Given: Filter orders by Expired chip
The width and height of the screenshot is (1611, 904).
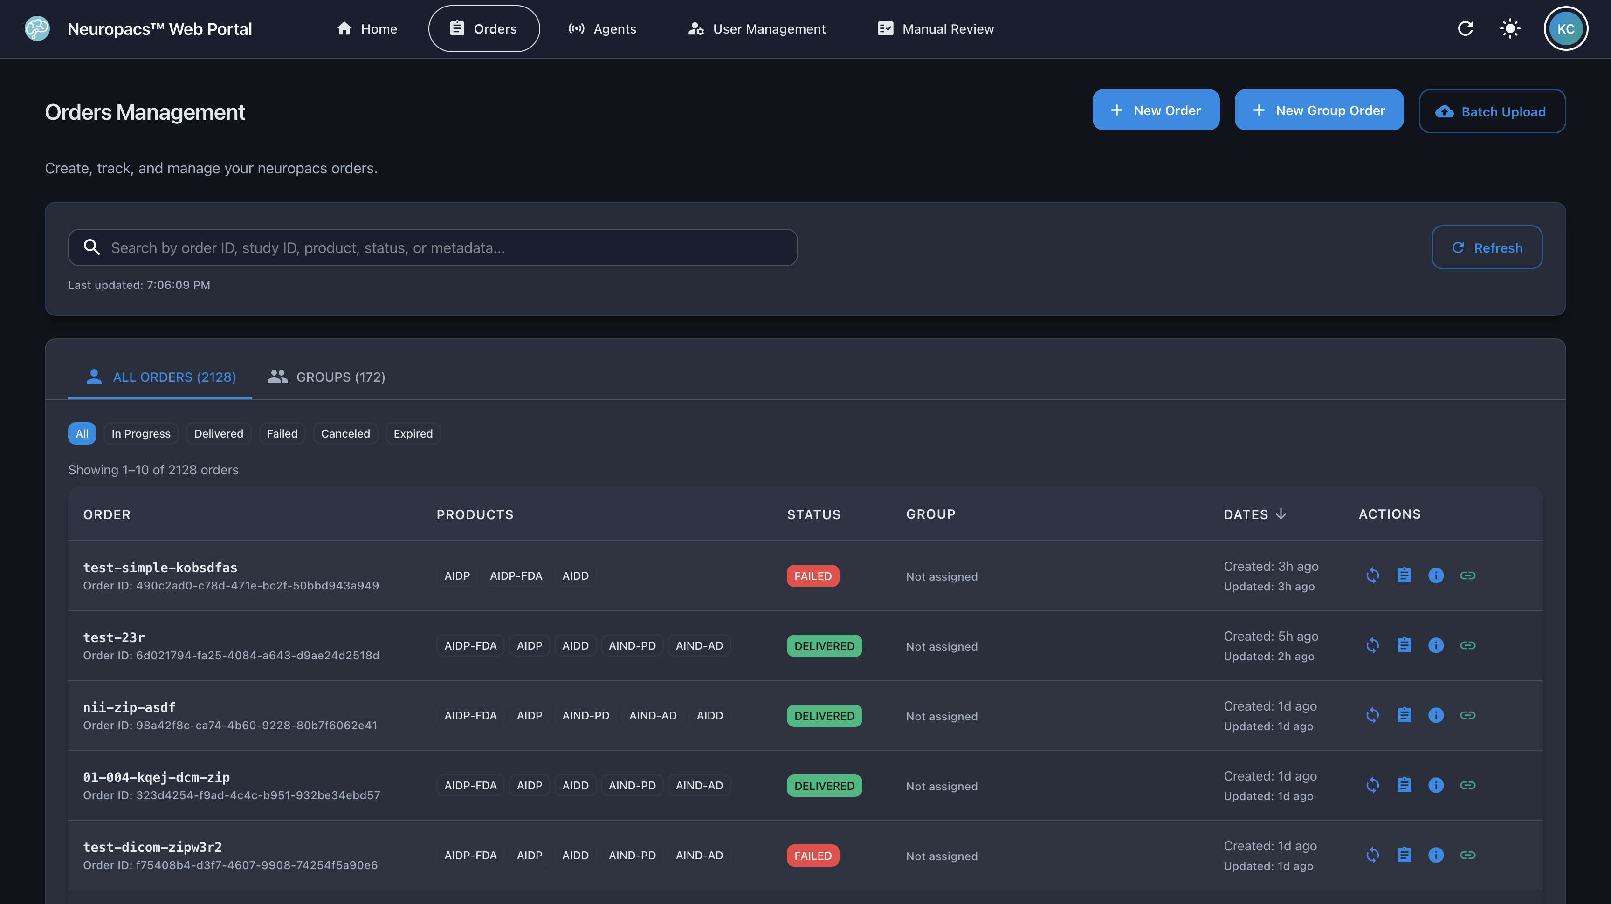Looking at the screenshot, I should point(413,433).
